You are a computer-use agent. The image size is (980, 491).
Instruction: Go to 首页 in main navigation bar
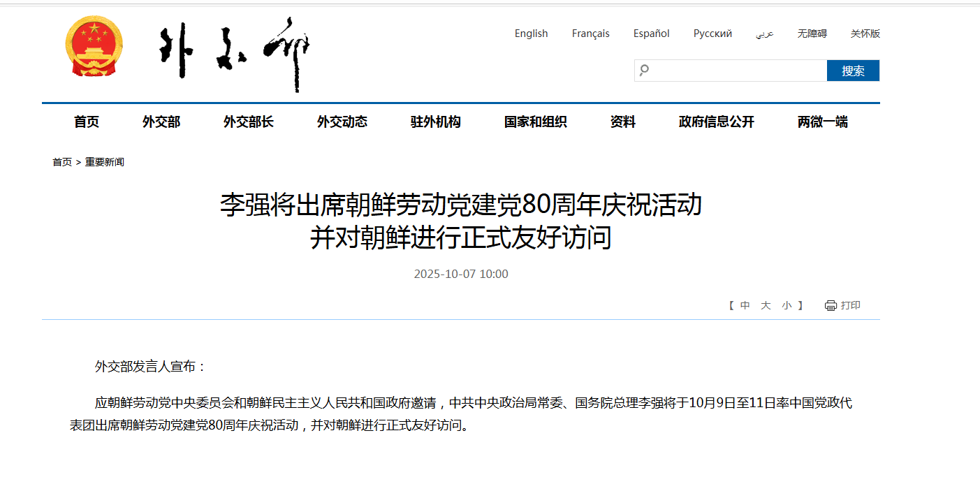[x=87, y=122]
